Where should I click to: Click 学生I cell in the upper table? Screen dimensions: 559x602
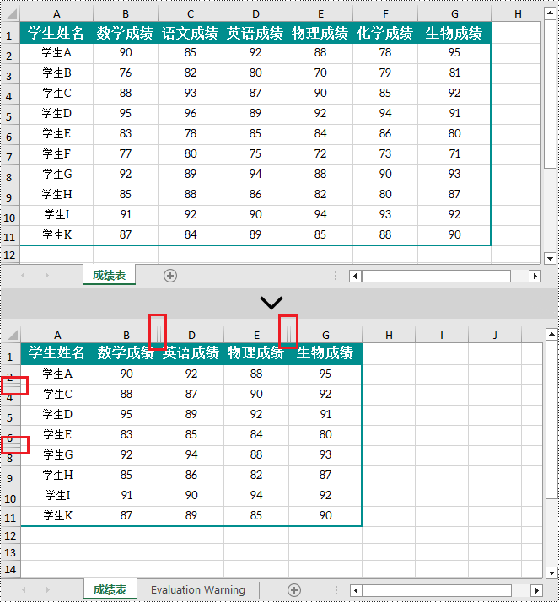pos(56,215)
